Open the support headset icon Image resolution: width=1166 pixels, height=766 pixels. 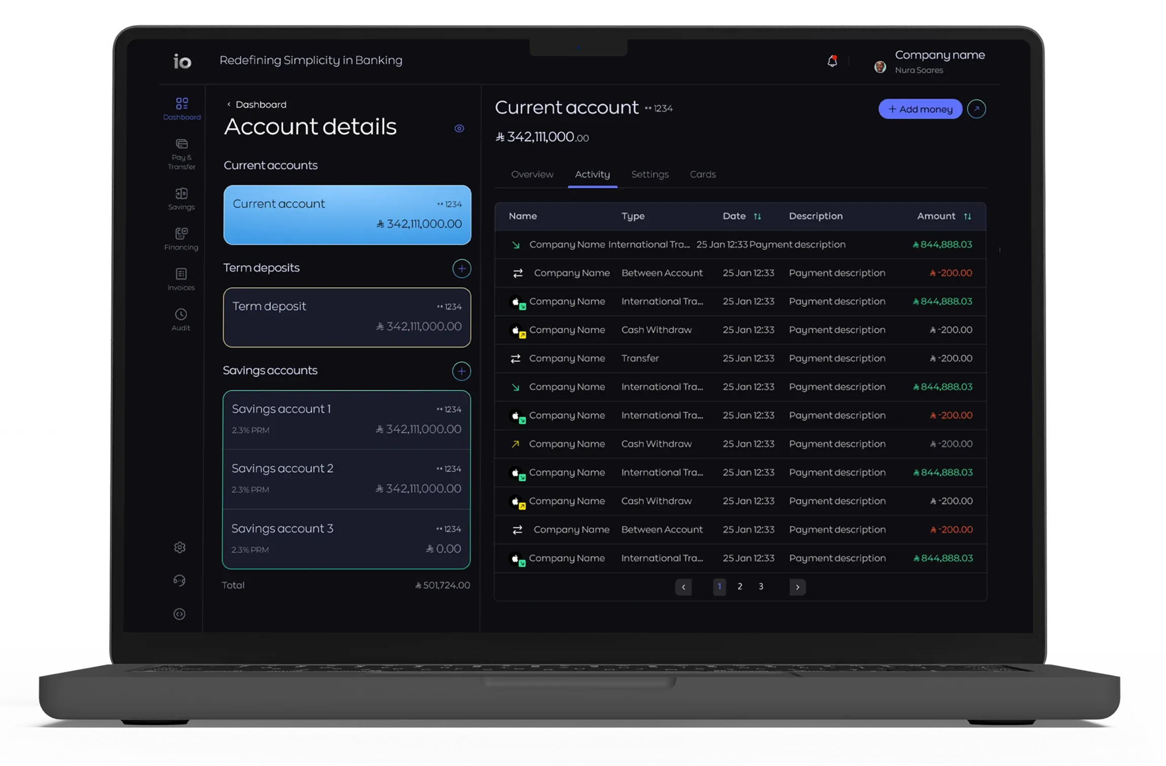pos(179,580)
